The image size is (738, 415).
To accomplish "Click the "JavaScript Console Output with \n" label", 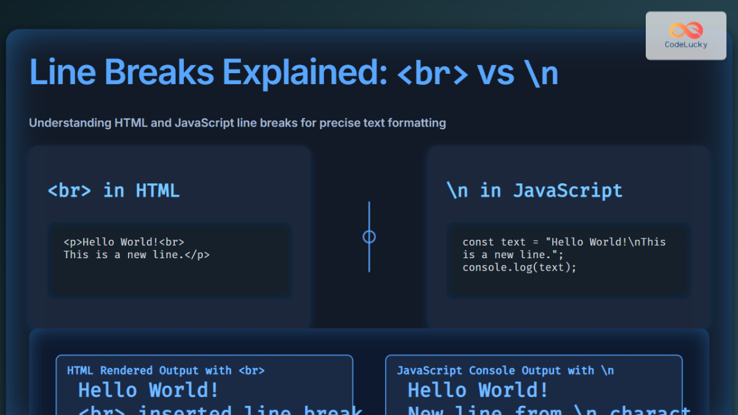I will click(x=506, y=370).
